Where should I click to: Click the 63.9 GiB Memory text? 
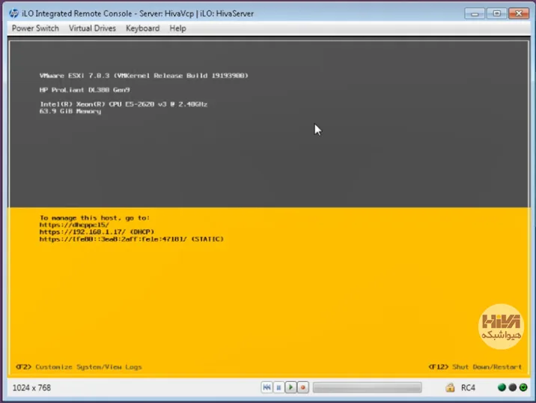pyautogui.click(x=70, y=111)
